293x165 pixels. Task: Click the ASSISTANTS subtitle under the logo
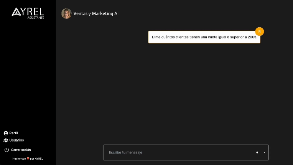(36, 18)
